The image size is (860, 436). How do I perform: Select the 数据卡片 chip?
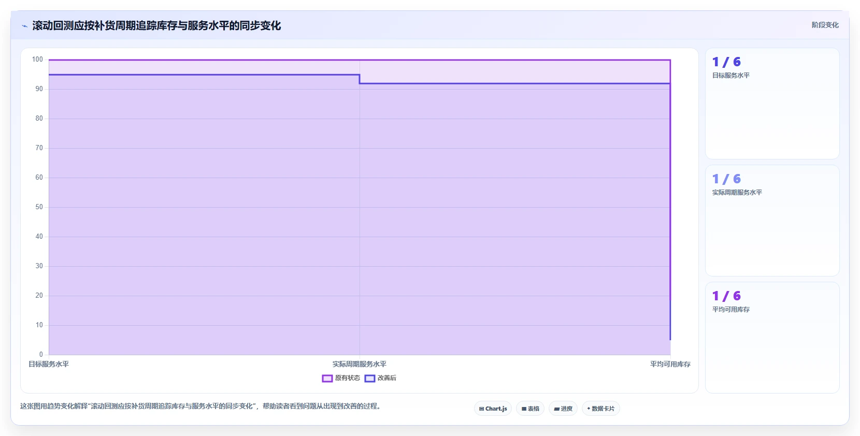point(601,409)
